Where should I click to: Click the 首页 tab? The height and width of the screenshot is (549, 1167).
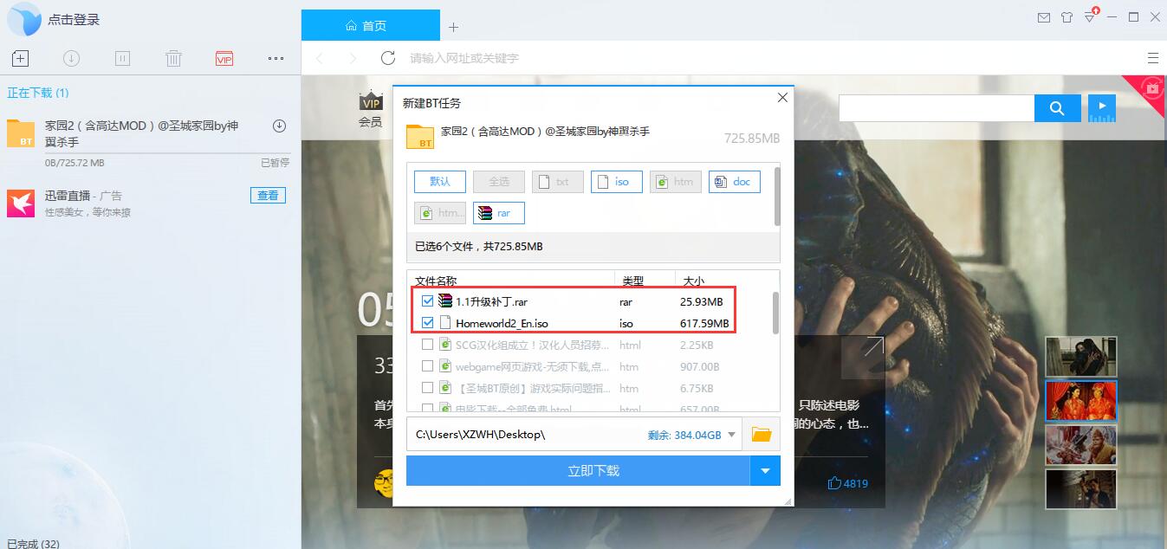(x=371, y=26)
